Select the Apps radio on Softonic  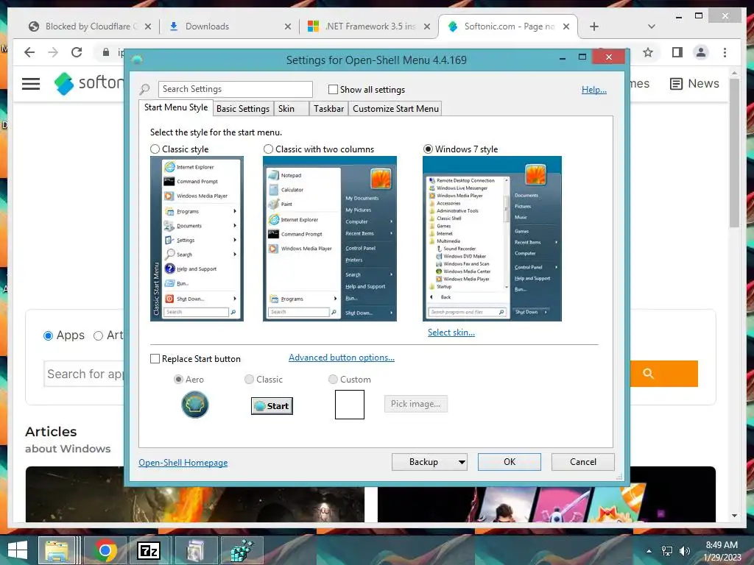click(x=48, y=335)
